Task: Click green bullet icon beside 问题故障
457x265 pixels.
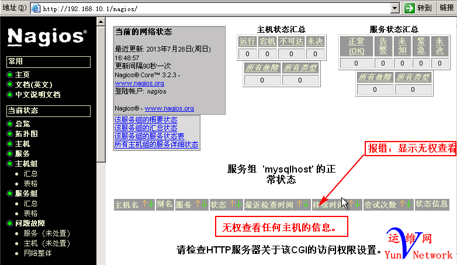Action: click(x=9, y=223)
